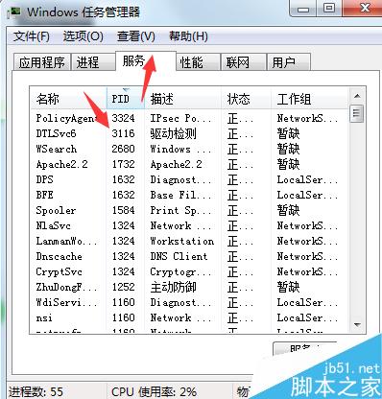382x399 pixels.
Task: Select the Dnscache service row
Action: tap(189, 256)
